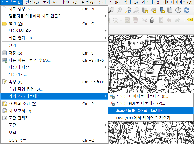The image size is (194, 144).
Task: Click the Zoom to Layer magnifier icon
Action: click(x=111, y=10)
